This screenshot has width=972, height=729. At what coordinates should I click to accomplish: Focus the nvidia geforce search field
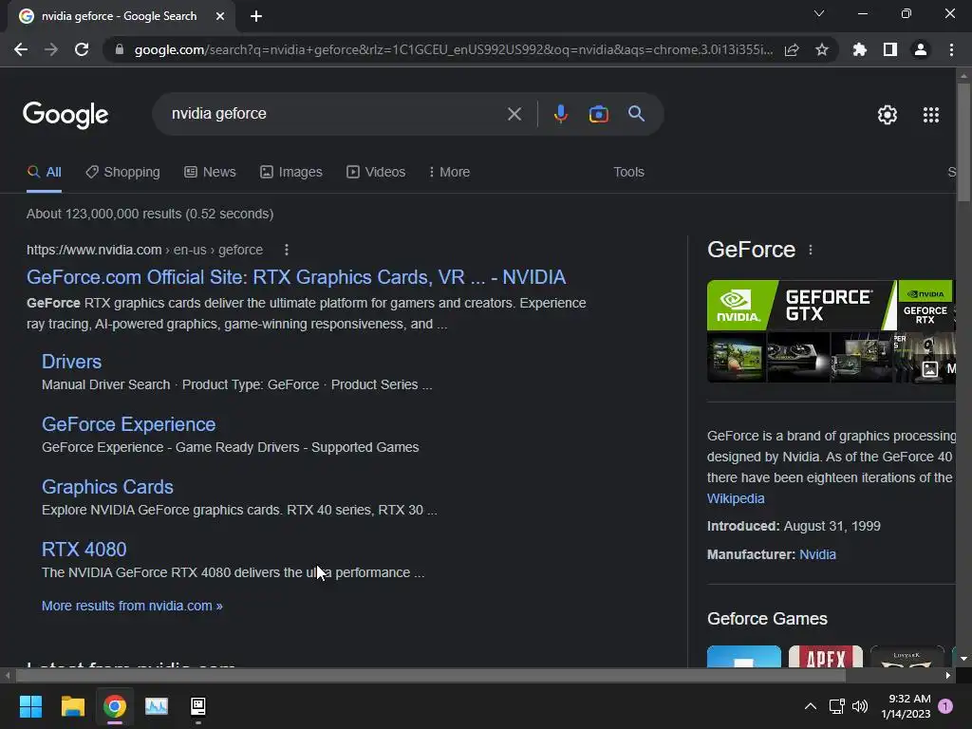(x=335, y=114)
